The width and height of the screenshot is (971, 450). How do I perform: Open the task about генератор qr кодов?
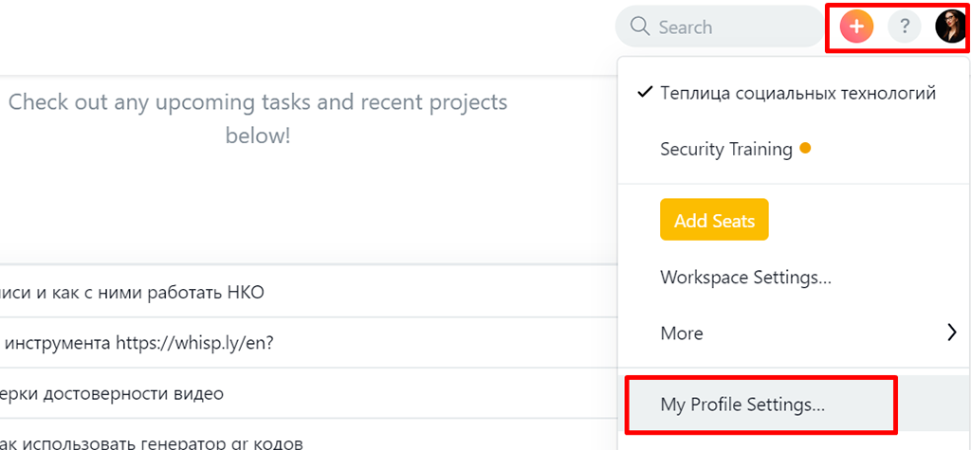point(152,441)
